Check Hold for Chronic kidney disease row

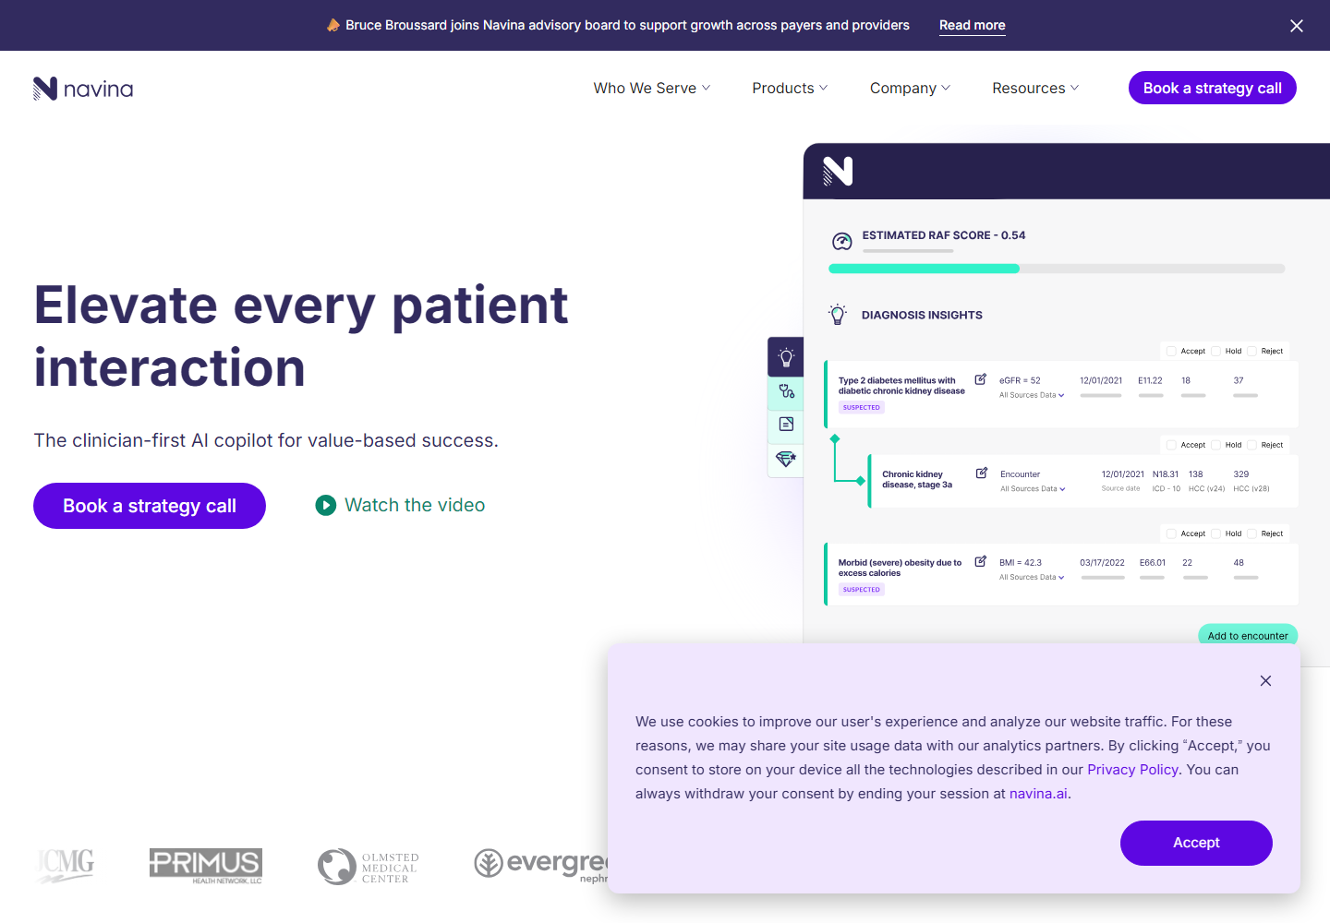(1216, 445)
